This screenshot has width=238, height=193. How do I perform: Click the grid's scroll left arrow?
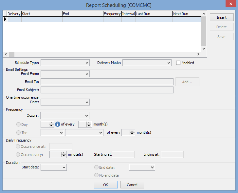[x=6, y=54]
